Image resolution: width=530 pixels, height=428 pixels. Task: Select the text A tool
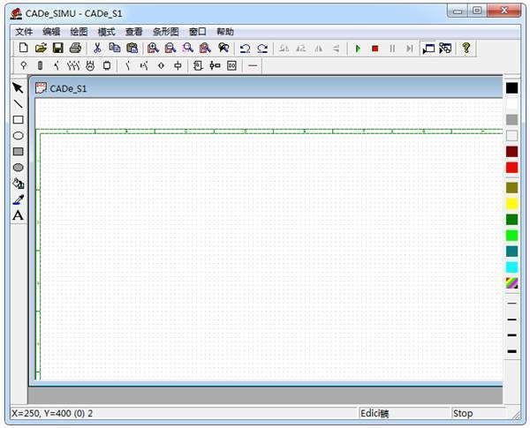(18, 215)
